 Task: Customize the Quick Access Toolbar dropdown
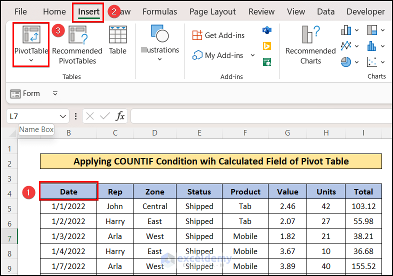click(55, 93)
